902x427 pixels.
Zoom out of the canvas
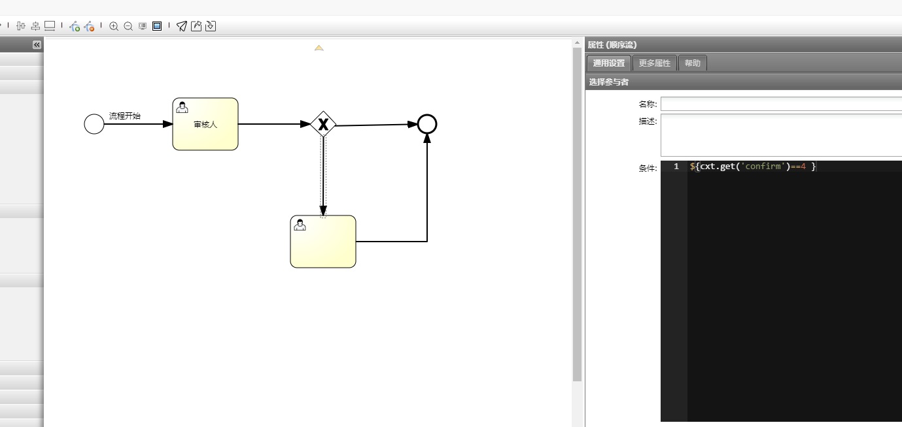[x=128, y=26]
